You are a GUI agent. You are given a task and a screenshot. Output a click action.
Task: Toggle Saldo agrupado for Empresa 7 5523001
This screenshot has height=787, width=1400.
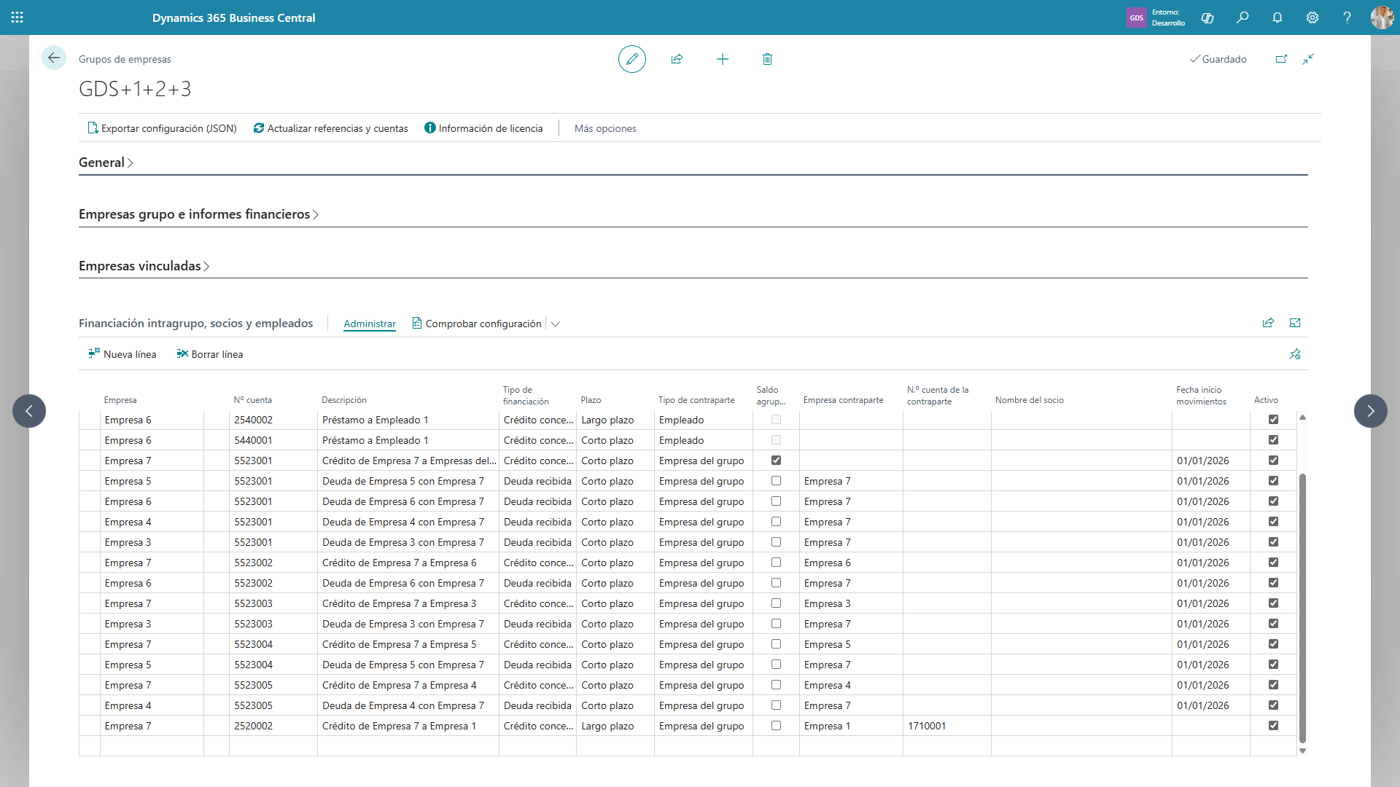point(776,461)
